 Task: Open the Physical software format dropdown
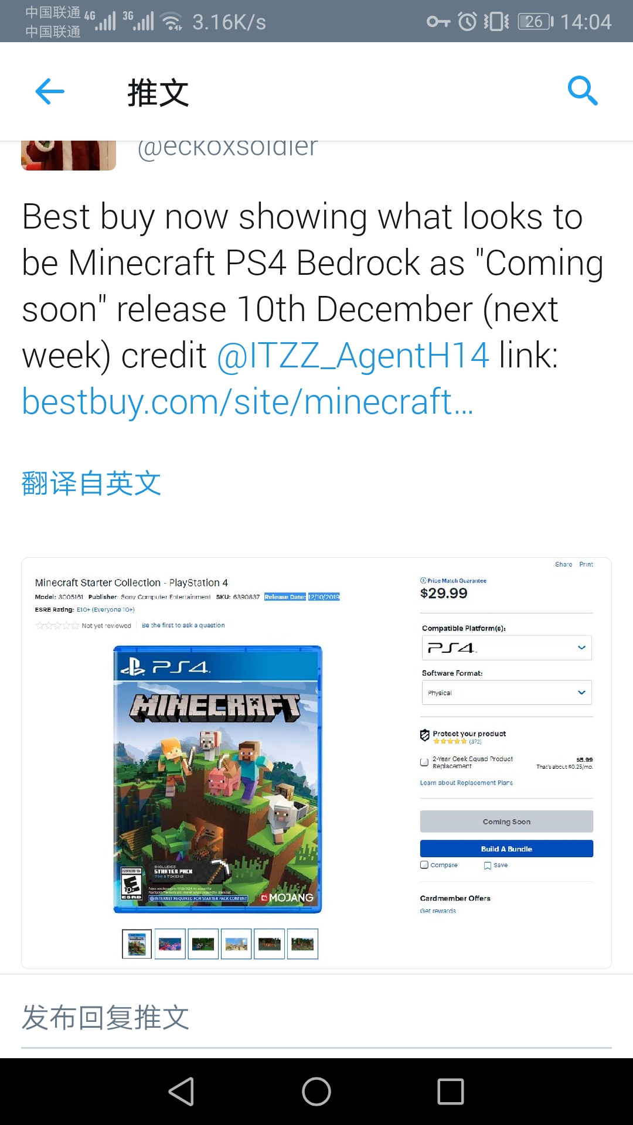(x=506, y=693)
